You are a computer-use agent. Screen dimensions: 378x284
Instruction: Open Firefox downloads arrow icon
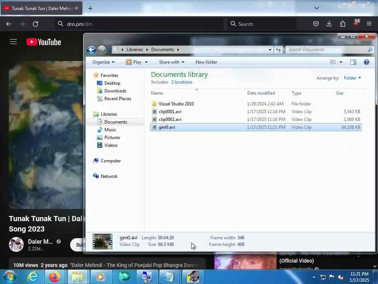tap(329, 24)
